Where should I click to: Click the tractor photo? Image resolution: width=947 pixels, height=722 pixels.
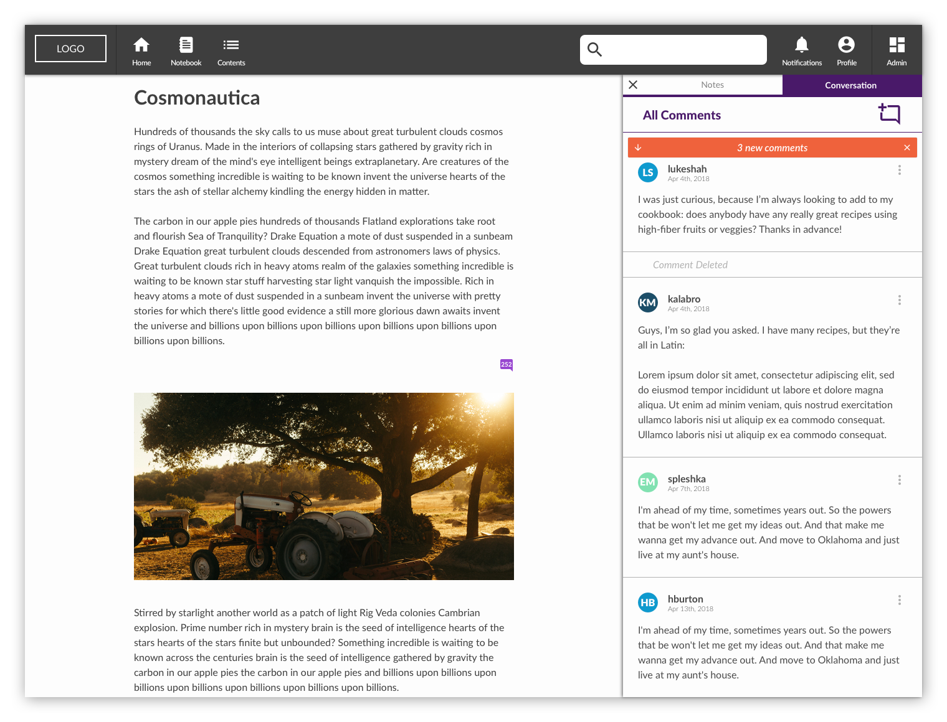pos(324,486)
